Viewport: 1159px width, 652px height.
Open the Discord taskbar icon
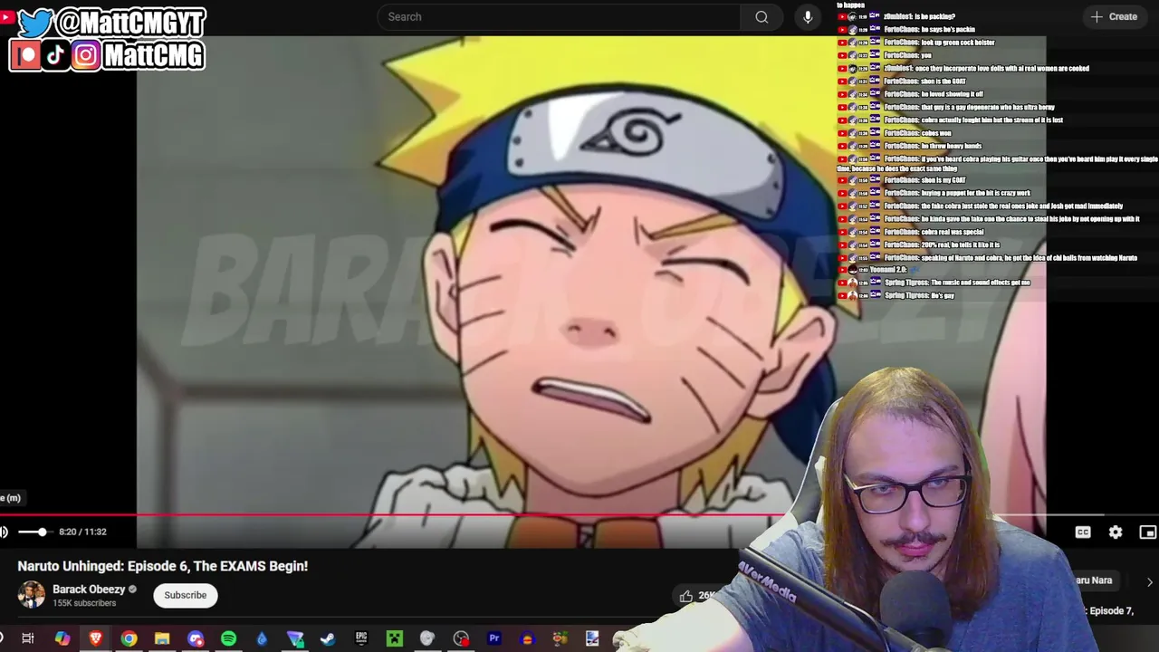(x=196, y=638)
